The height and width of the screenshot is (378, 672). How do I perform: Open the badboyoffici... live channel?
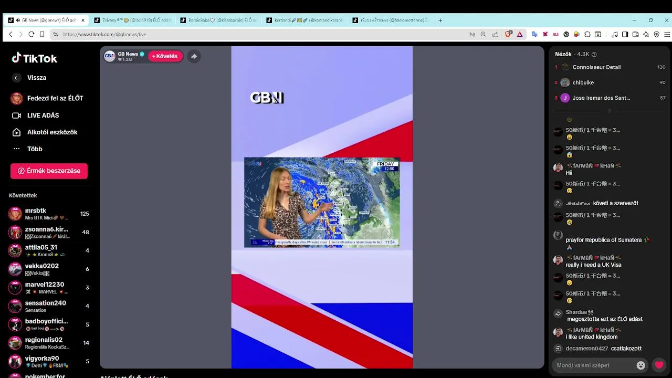click(49, 324)
